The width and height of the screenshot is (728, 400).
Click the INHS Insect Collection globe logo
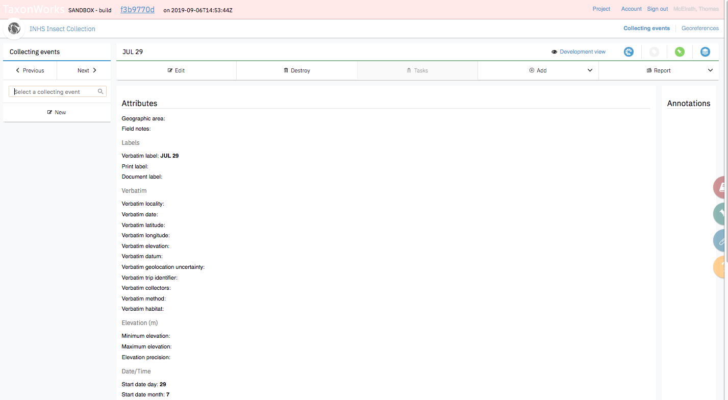click(14, 29)
